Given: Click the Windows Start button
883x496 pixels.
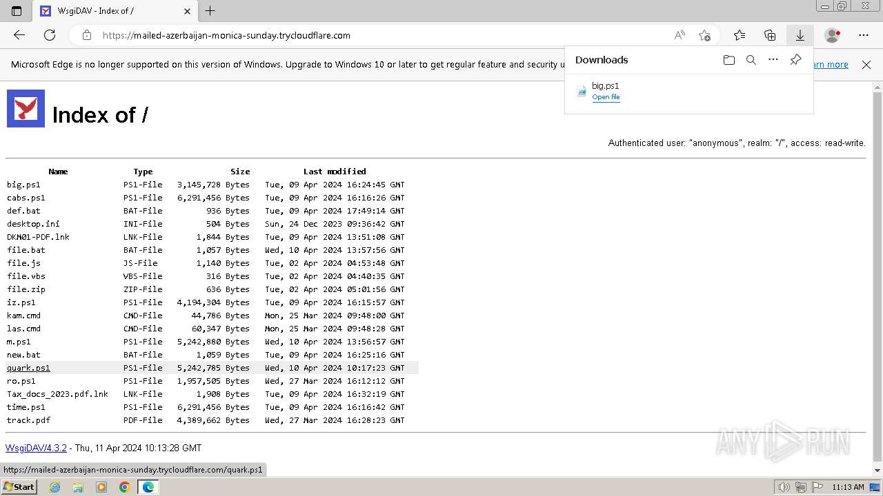Looking at the screenshot, I should pos(19,487).
